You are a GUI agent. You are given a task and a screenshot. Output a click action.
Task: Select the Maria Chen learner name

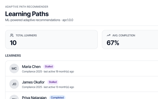point(31,67)
